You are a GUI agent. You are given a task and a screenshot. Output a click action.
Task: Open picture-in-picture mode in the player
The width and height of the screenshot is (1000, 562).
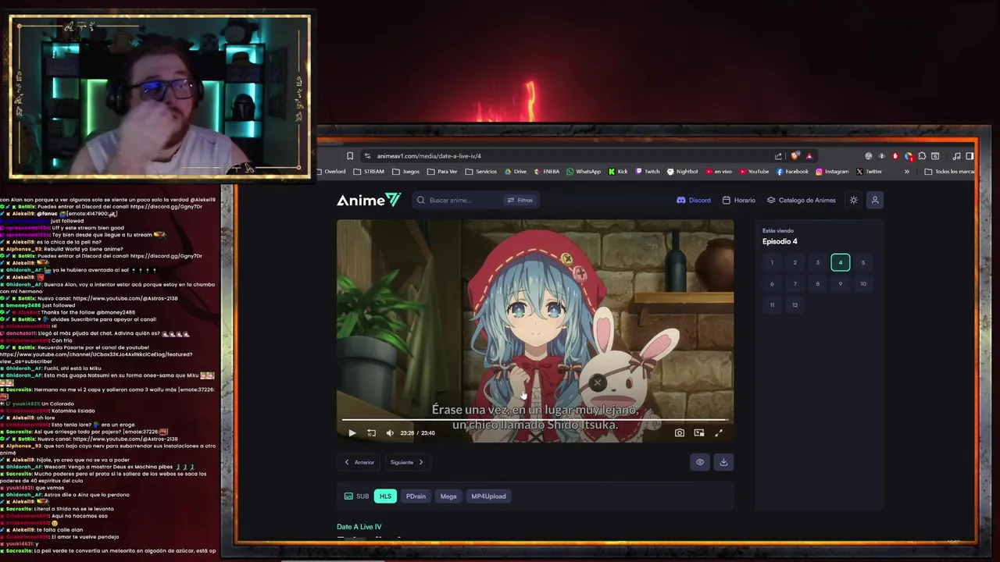pyautogui.click(x=699, y=432)
